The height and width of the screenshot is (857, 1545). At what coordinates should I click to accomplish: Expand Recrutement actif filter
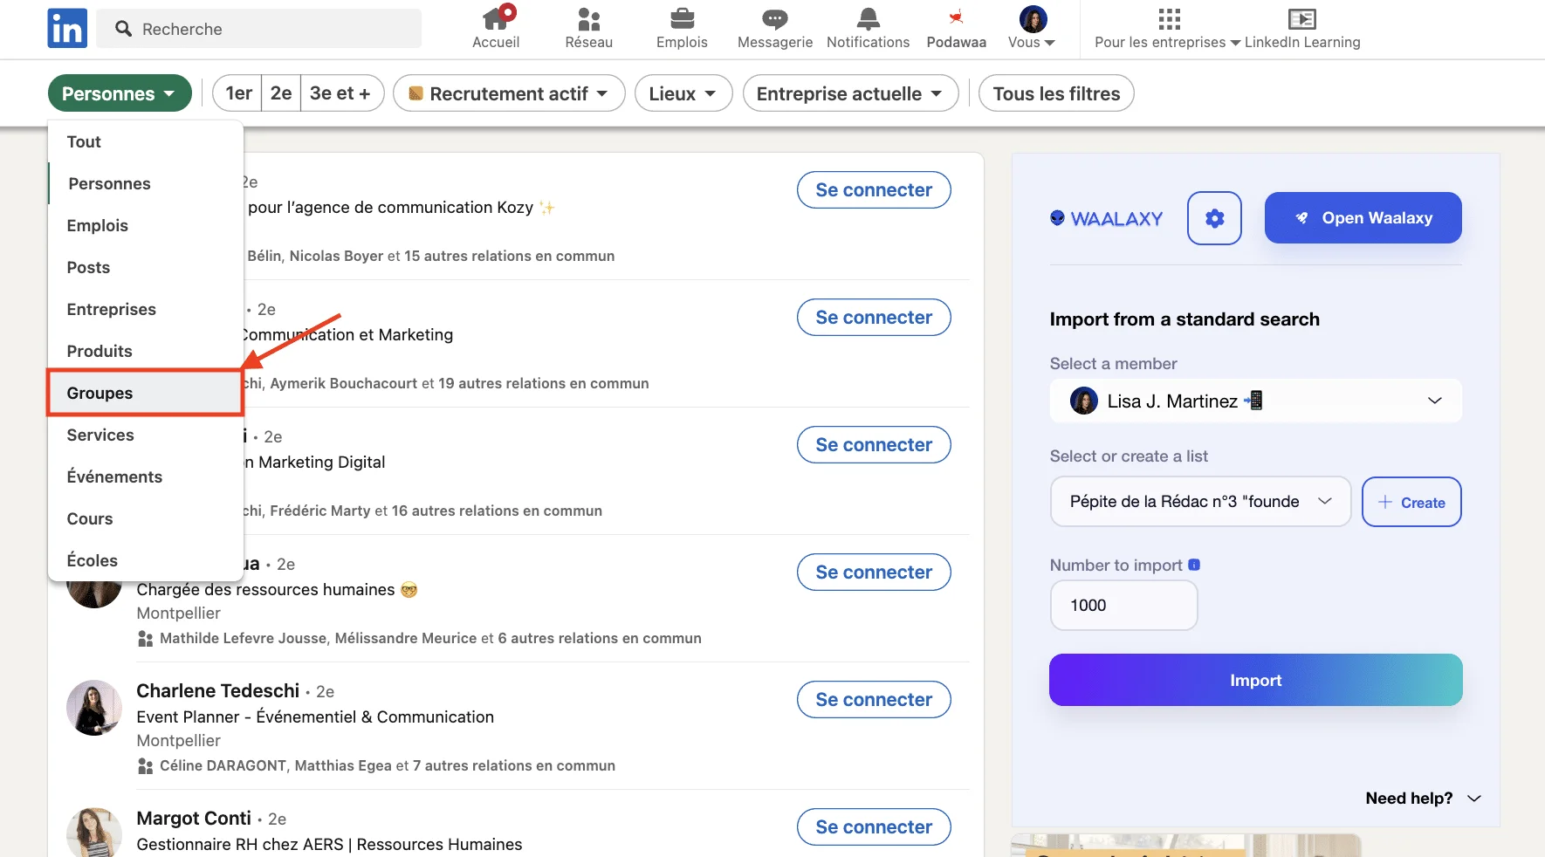[509, 93]
